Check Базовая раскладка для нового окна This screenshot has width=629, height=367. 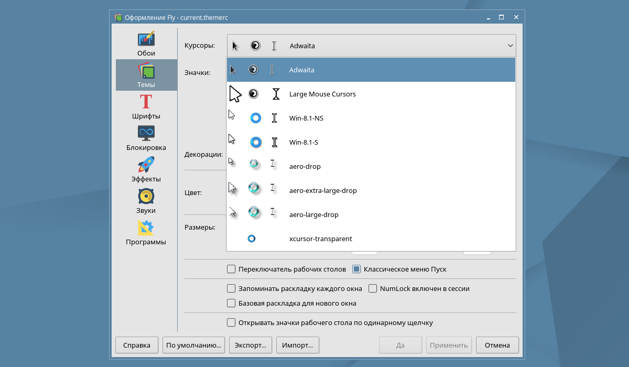[x=231, y=303]
